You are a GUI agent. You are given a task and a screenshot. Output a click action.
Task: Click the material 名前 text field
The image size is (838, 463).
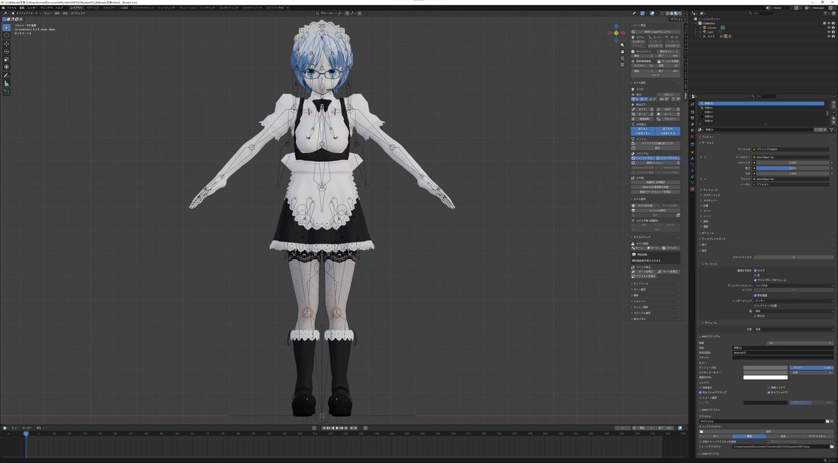[x=782, y=347]
